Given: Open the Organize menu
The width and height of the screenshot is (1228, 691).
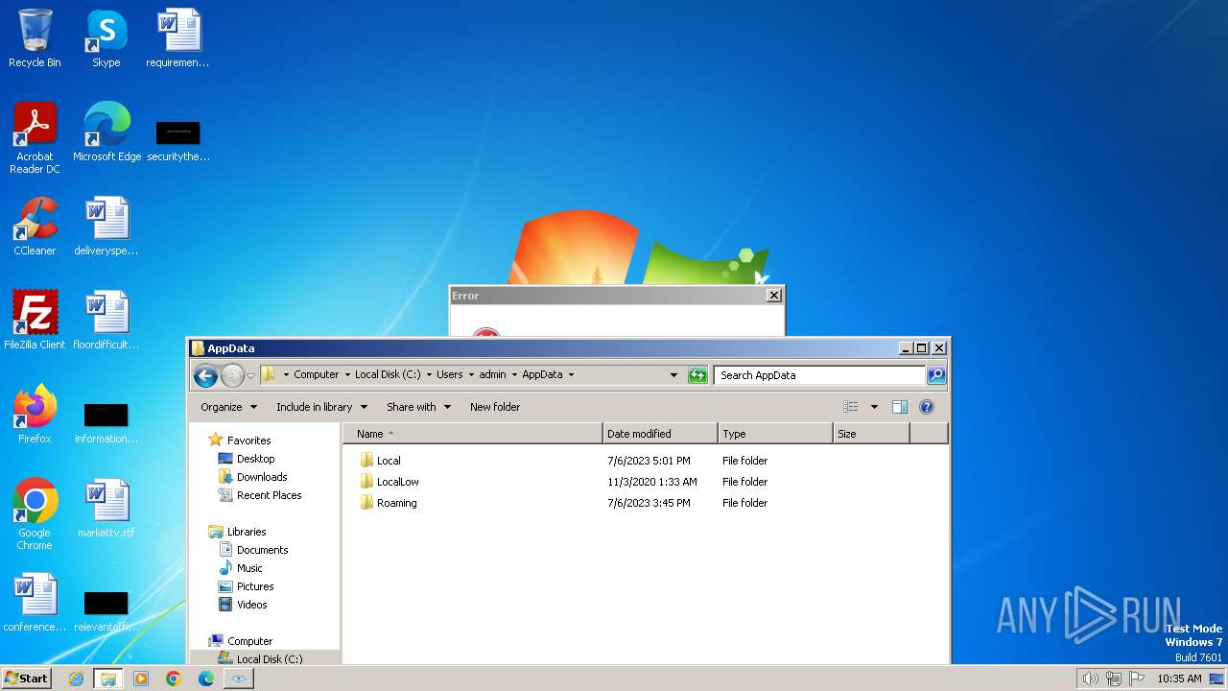Looking at the screenshot, I should click(x=229, y=407).
